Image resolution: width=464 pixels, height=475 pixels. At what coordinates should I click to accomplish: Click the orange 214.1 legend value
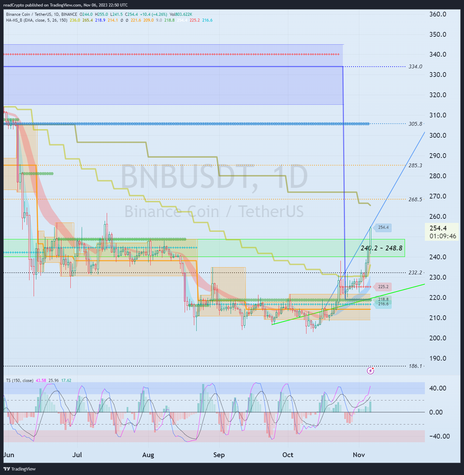click(x=113, y=20)
